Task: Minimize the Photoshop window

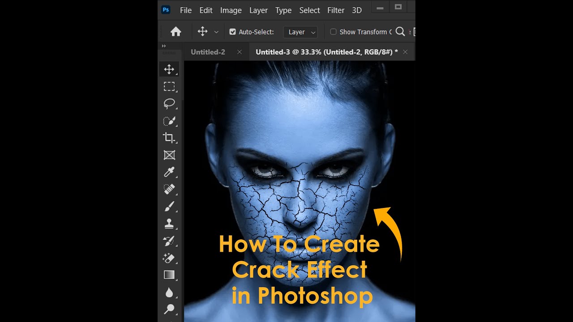Action: (380, 8)
